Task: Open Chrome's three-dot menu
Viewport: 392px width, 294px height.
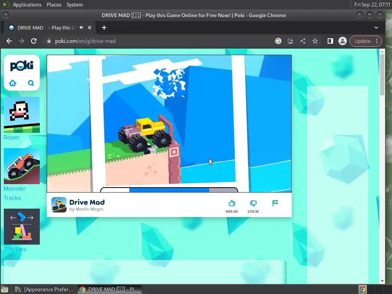Action: tap(377, 41)
